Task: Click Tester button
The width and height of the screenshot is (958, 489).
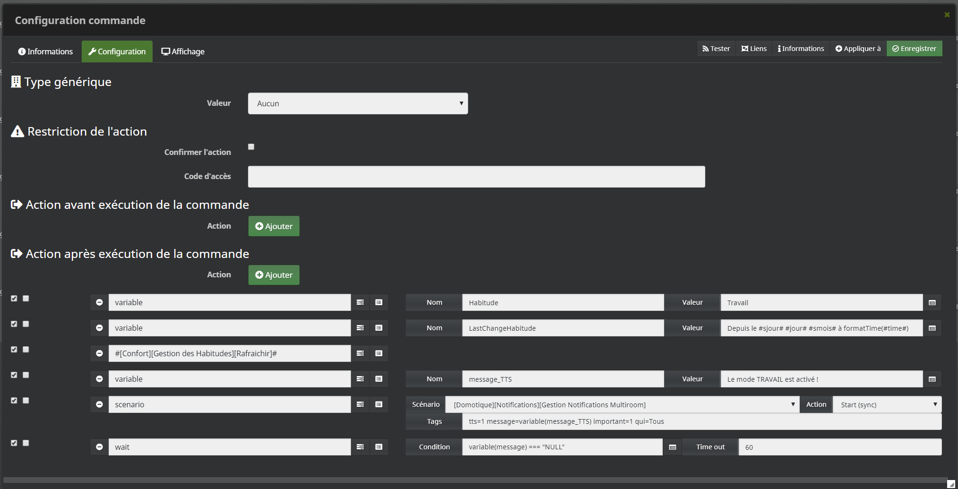Action: pos(716,49)
